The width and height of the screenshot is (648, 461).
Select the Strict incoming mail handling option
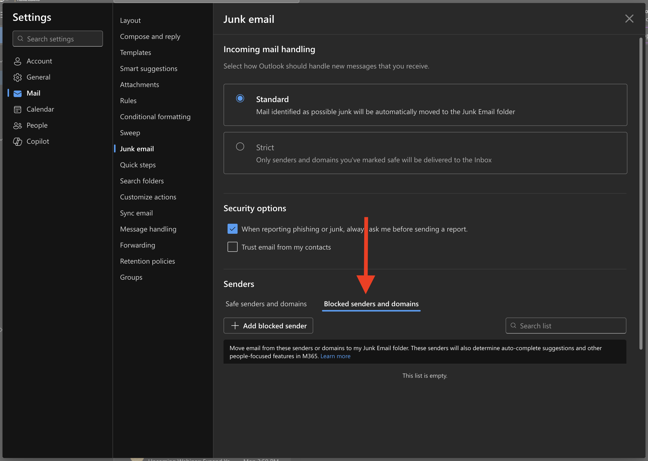tap(240, 146)
